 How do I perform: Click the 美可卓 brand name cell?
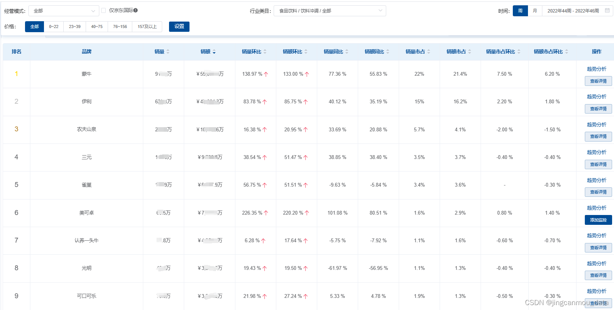coord(86,213)
